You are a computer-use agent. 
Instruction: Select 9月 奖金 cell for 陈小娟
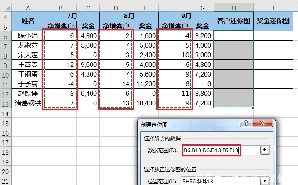coord(203,35)
